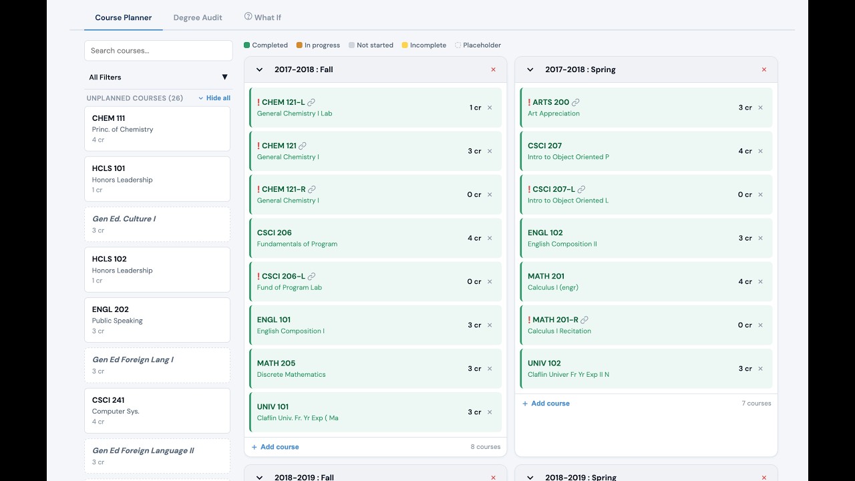This screenshot has height=481, width=855.
Task: Collapse the 2017-2018 Spring term
Action: click(x=530, y=69)
